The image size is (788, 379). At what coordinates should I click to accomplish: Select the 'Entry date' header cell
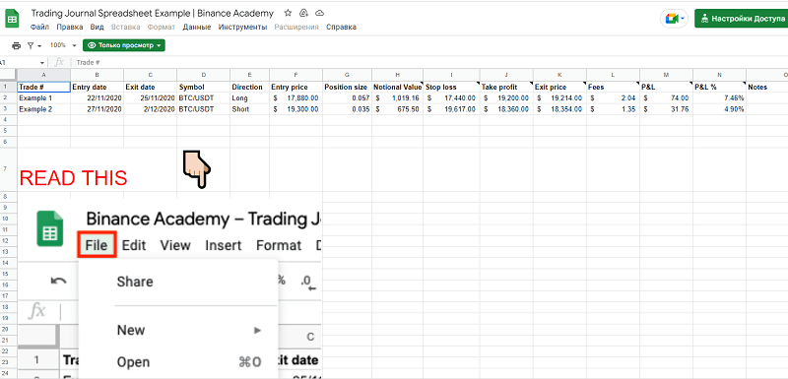pyautogui.click(x=98, y=87)
